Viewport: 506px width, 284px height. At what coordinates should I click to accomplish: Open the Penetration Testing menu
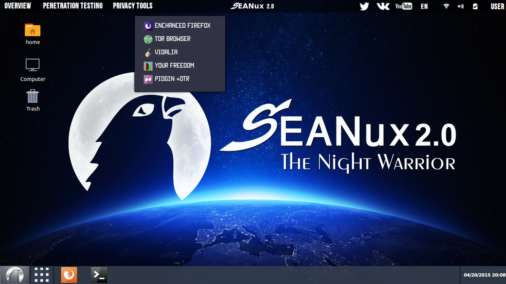pos(73,6)
